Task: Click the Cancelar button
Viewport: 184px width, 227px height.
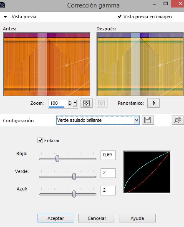Action: (97, 218)
